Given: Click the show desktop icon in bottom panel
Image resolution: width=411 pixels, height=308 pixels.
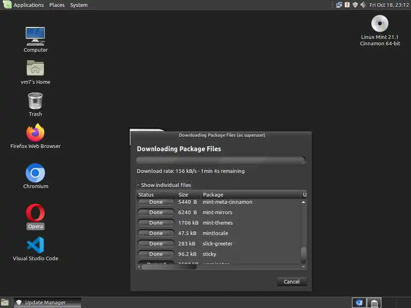Looking at the screenshot, I should pyautogui.click(x=5, y=303).
